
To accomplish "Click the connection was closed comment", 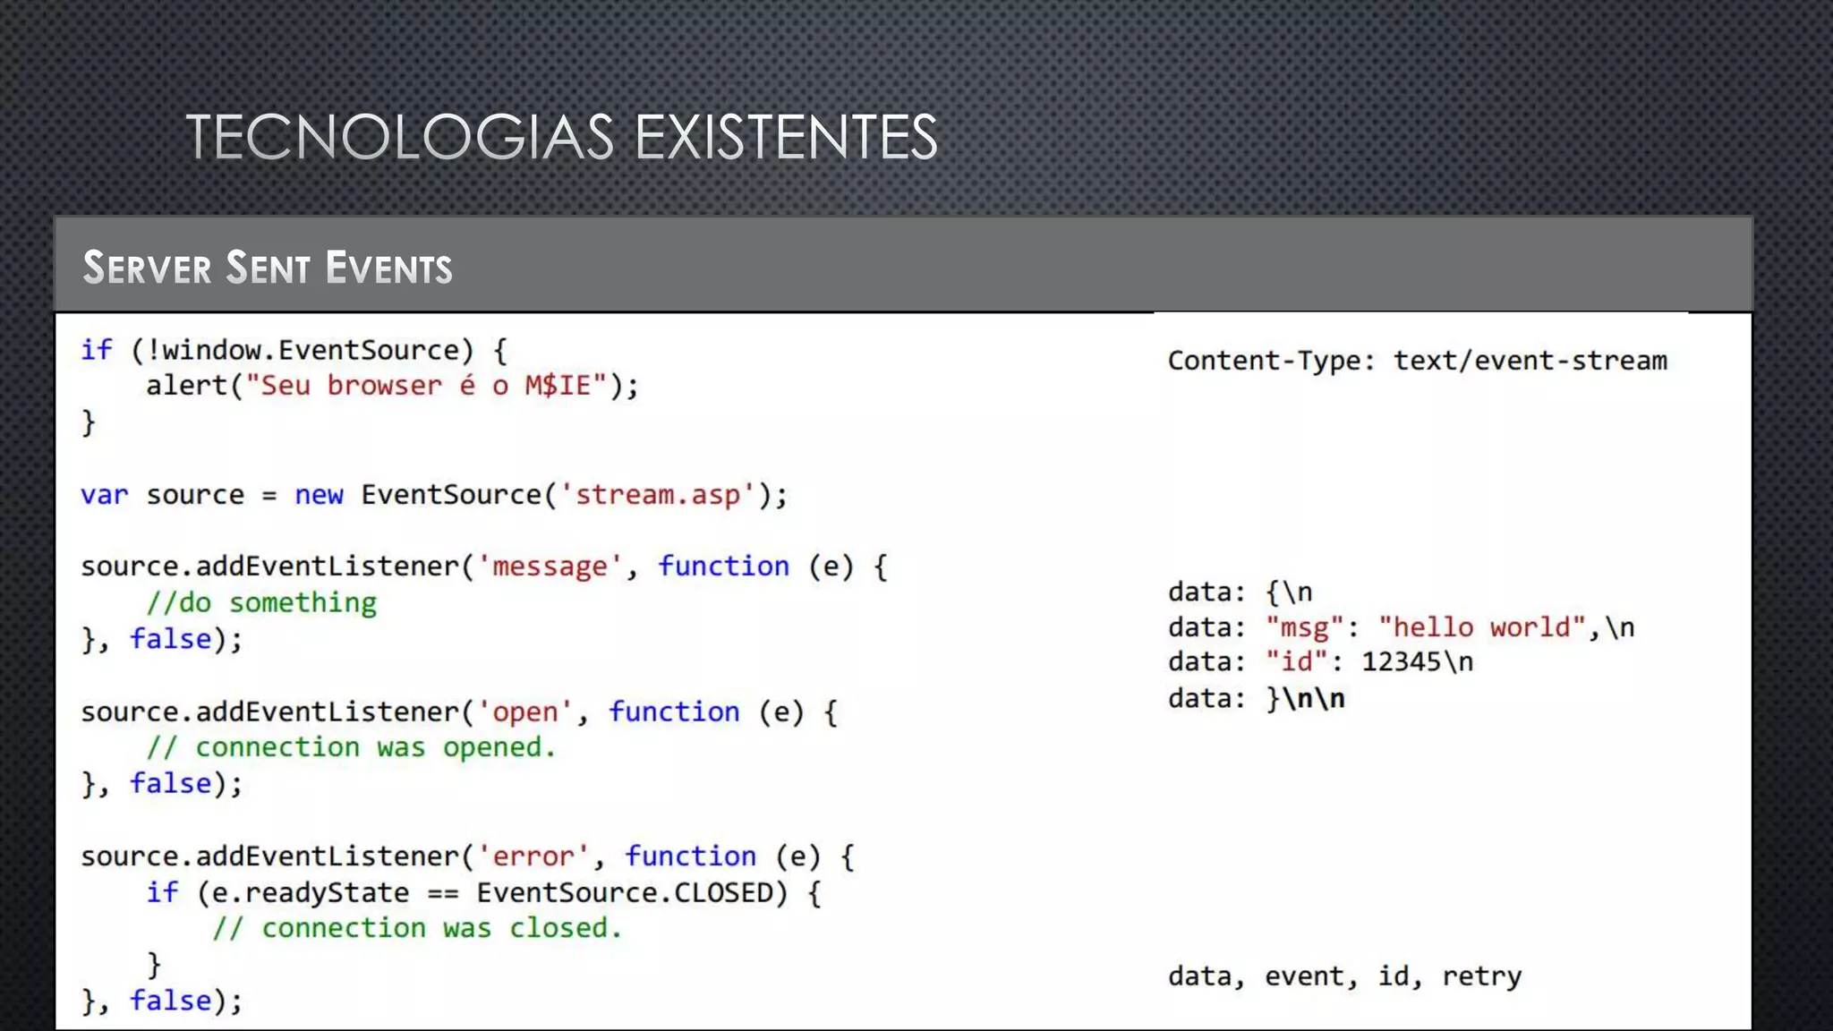I will pyautogui.click(x=417, y=928).
